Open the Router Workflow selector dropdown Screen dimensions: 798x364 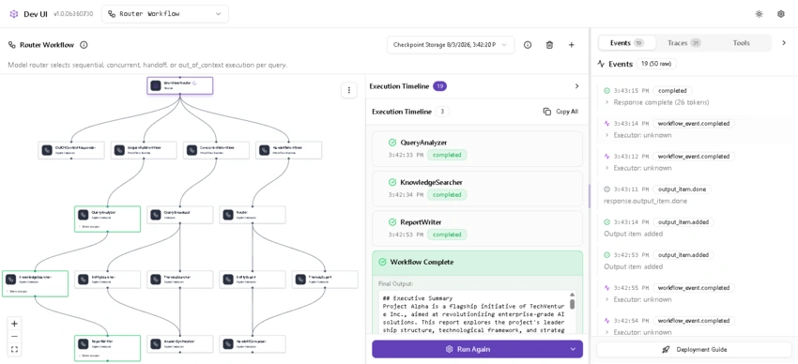(165, 14)
